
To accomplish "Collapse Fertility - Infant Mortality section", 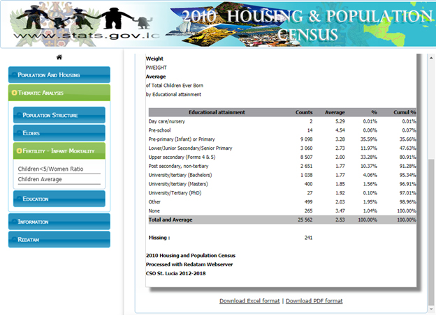I will [59, 151].
